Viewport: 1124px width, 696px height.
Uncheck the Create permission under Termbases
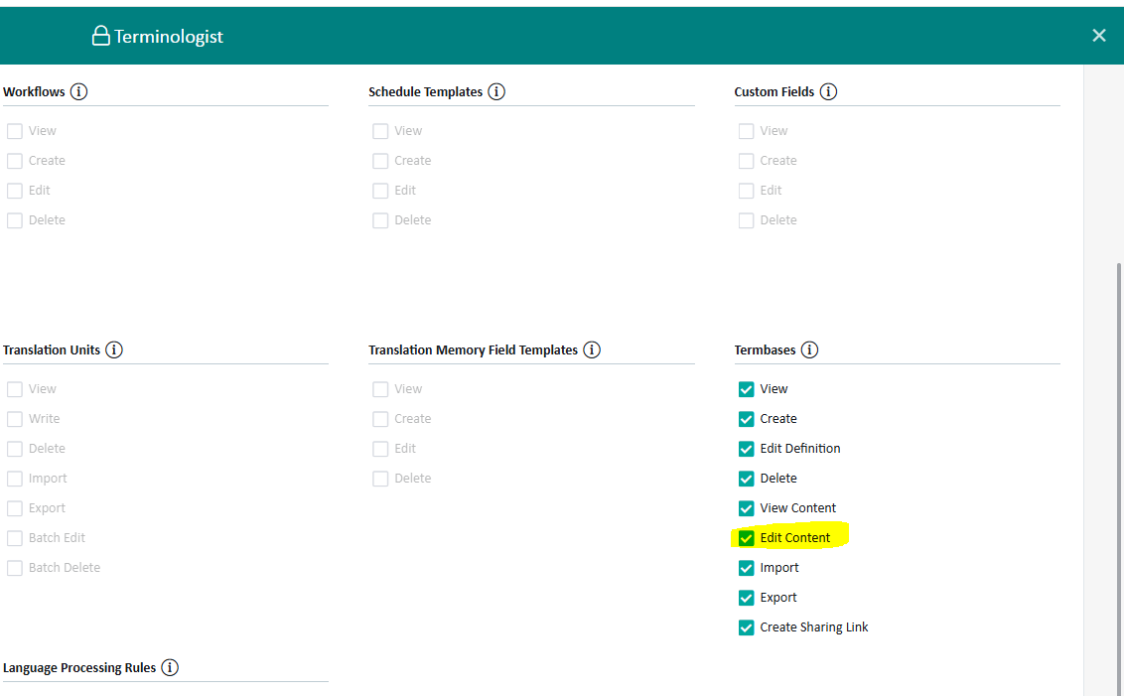[746, 418]
